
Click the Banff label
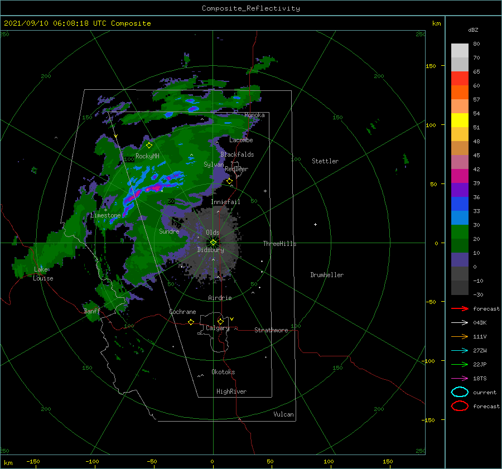(92, 311)
